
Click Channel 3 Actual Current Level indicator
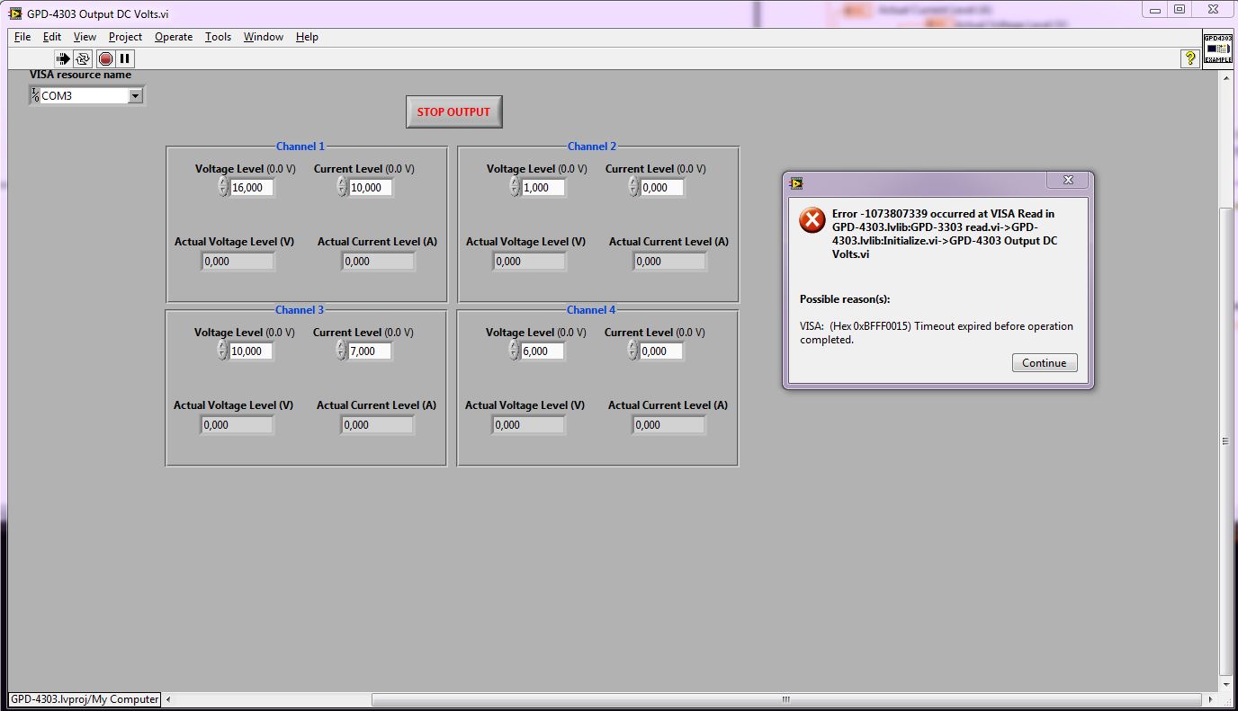(x=377, y=425)
